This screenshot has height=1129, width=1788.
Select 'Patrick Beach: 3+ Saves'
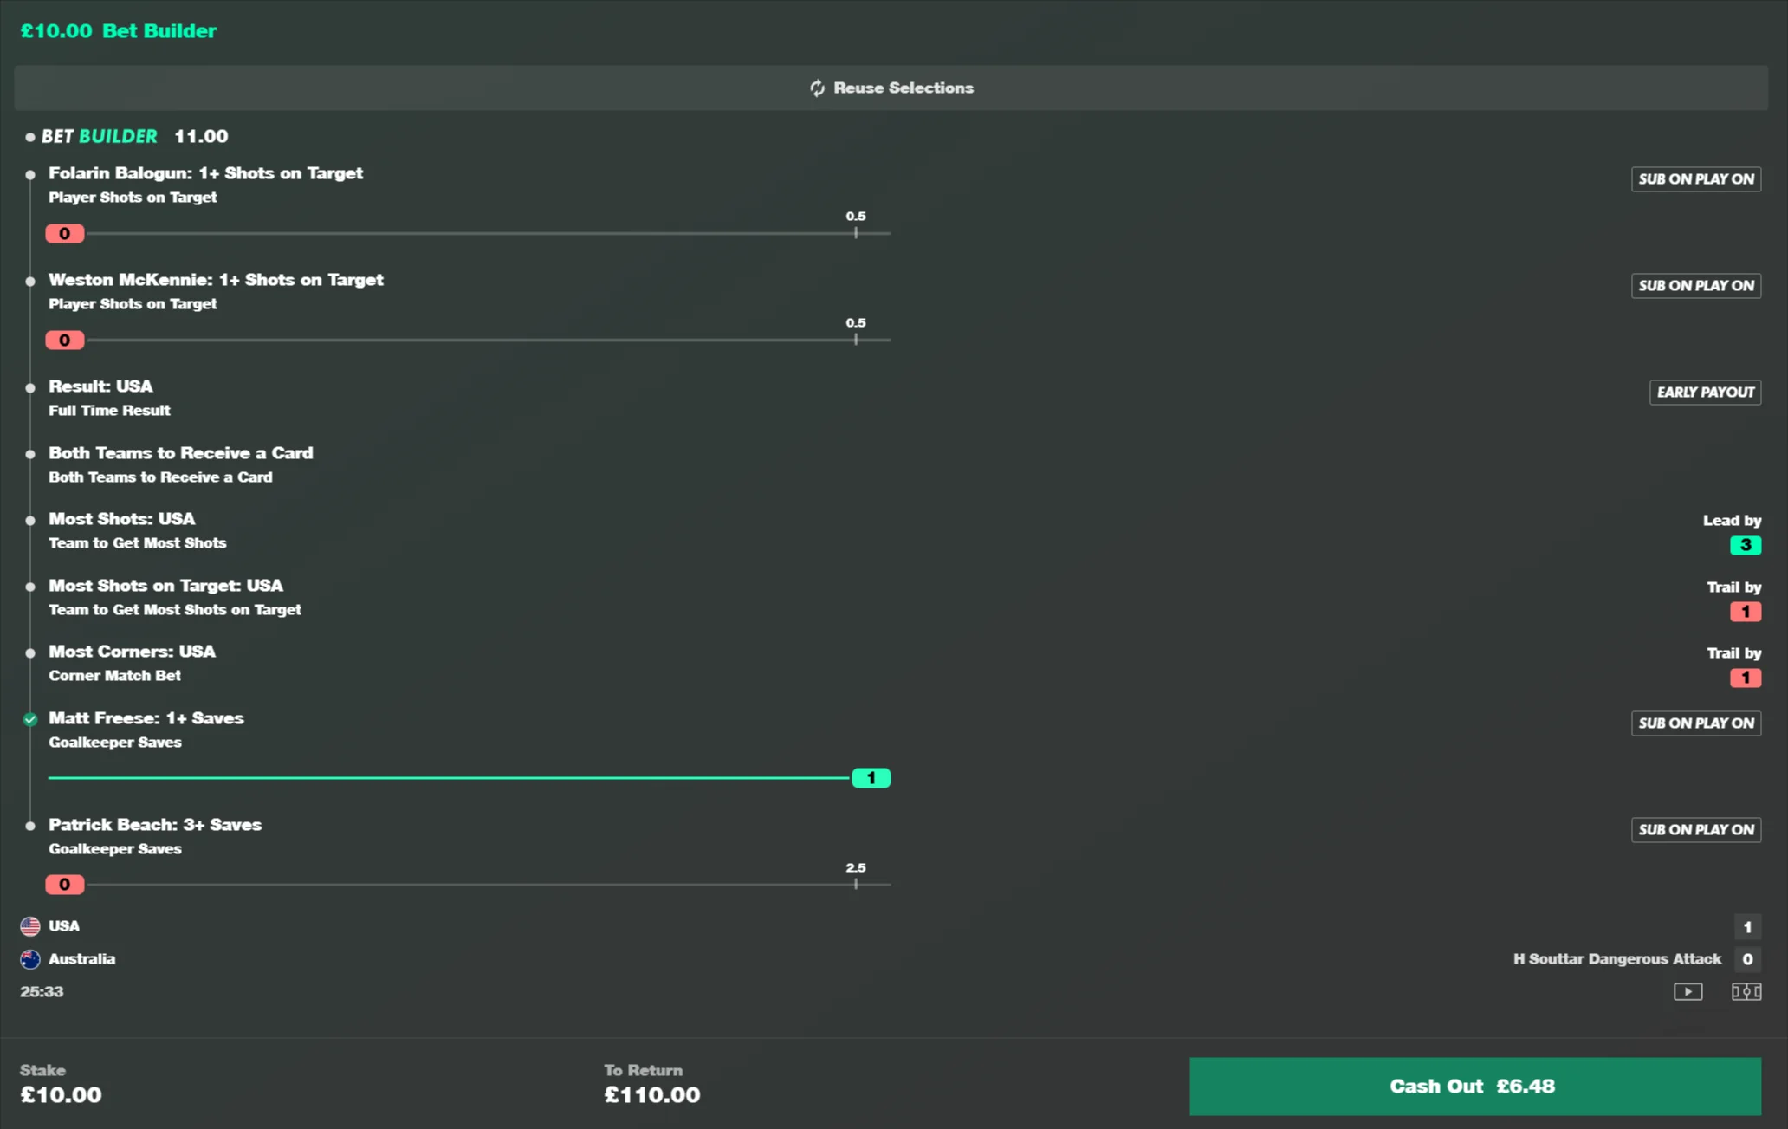pos(155,825)
